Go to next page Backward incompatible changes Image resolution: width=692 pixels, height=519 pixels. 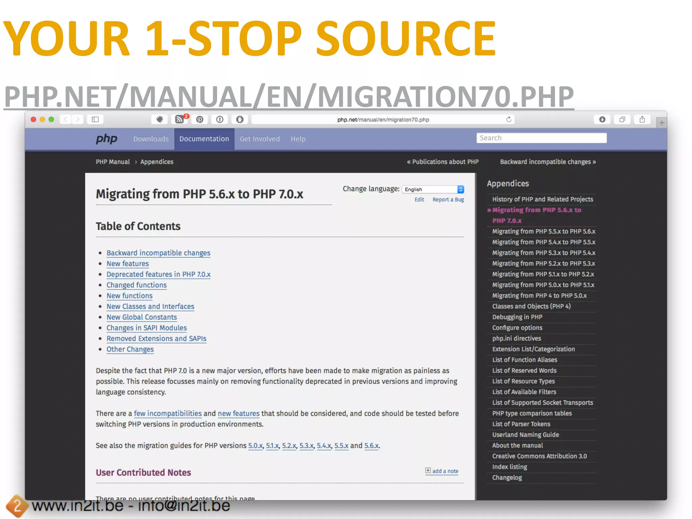[548, 162]
